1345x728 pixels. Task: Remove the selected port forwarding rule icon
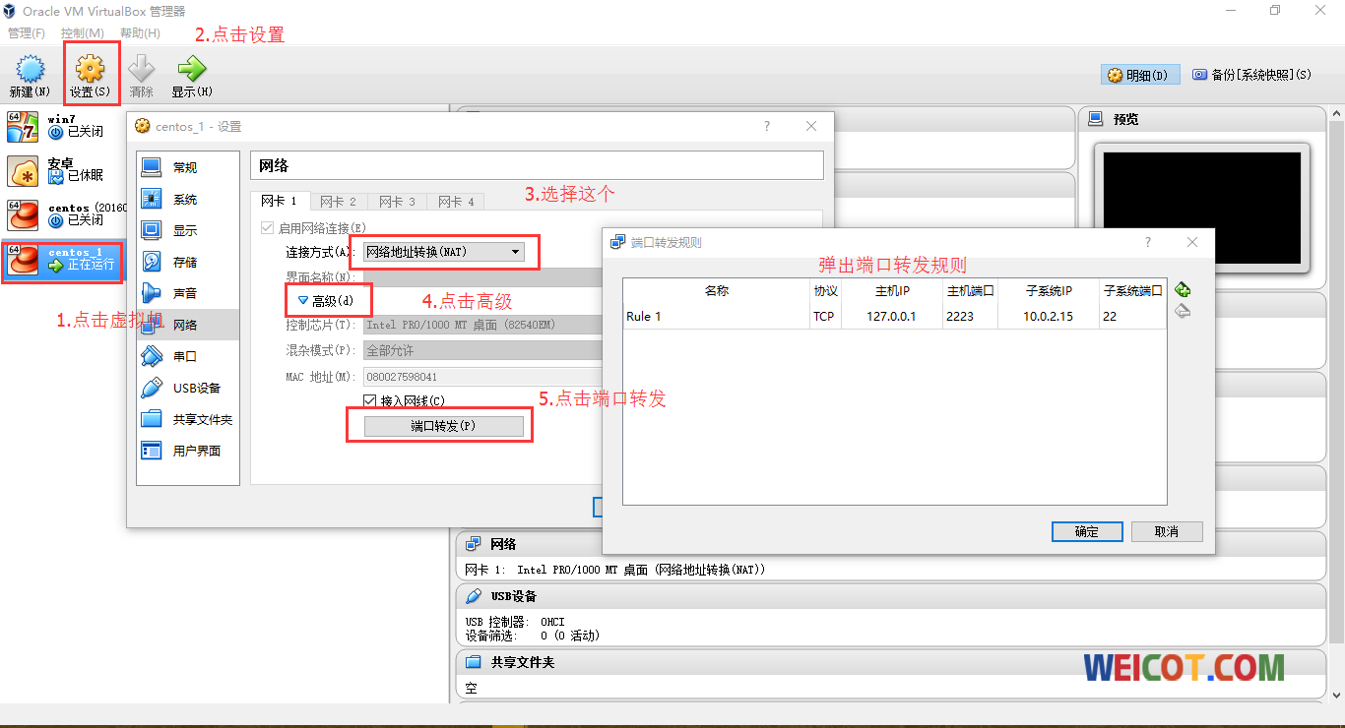1184,311
